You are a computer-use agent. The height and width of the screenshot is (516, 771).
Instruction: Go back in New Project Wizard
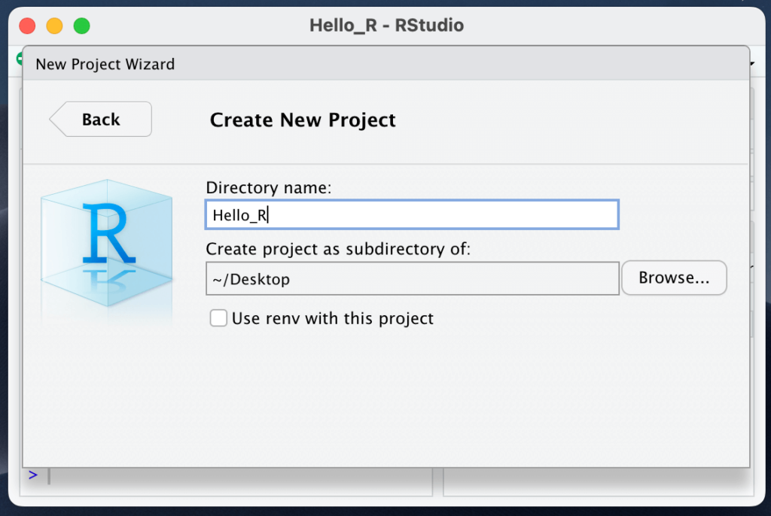[101, 120]
